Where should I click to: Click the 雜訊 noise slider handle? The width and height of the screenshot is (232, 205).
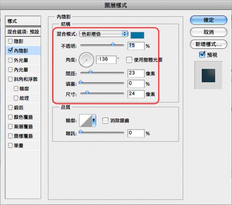80,132
